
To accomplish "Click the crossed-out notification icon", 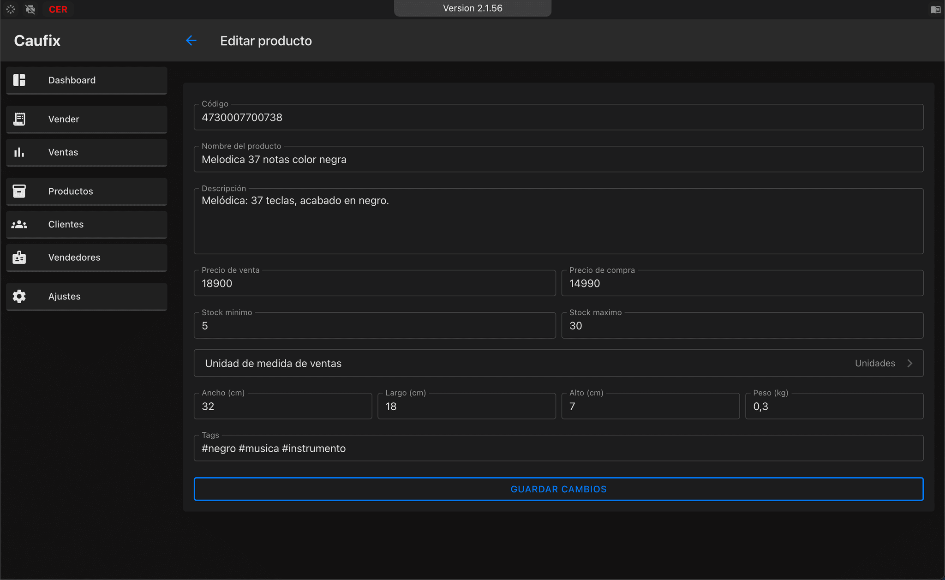I will (x=30, y=9).
